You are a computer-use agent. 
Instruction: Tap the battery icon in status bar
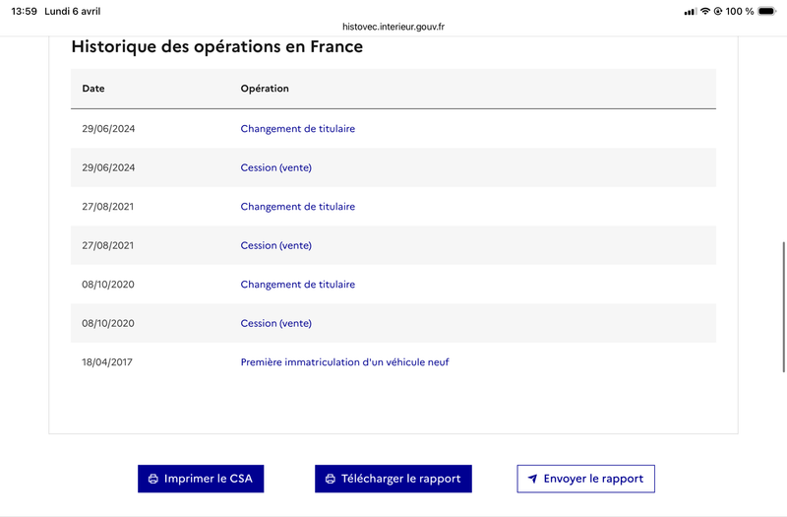(767, 12)
